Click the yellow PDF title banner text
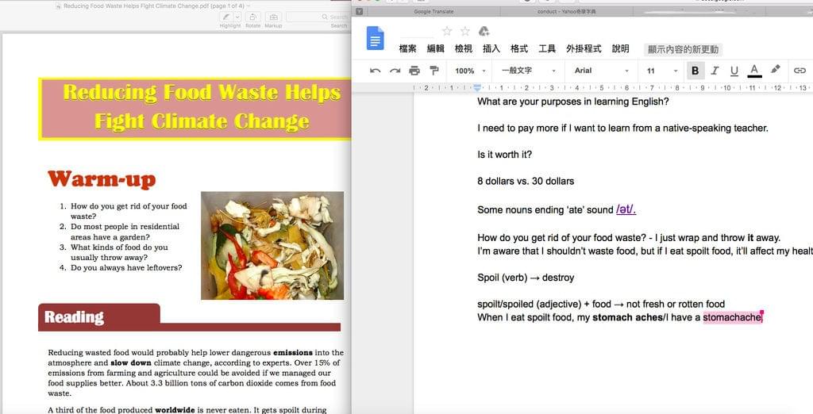This screenshot has height=414, width=813. pos(202,107)
